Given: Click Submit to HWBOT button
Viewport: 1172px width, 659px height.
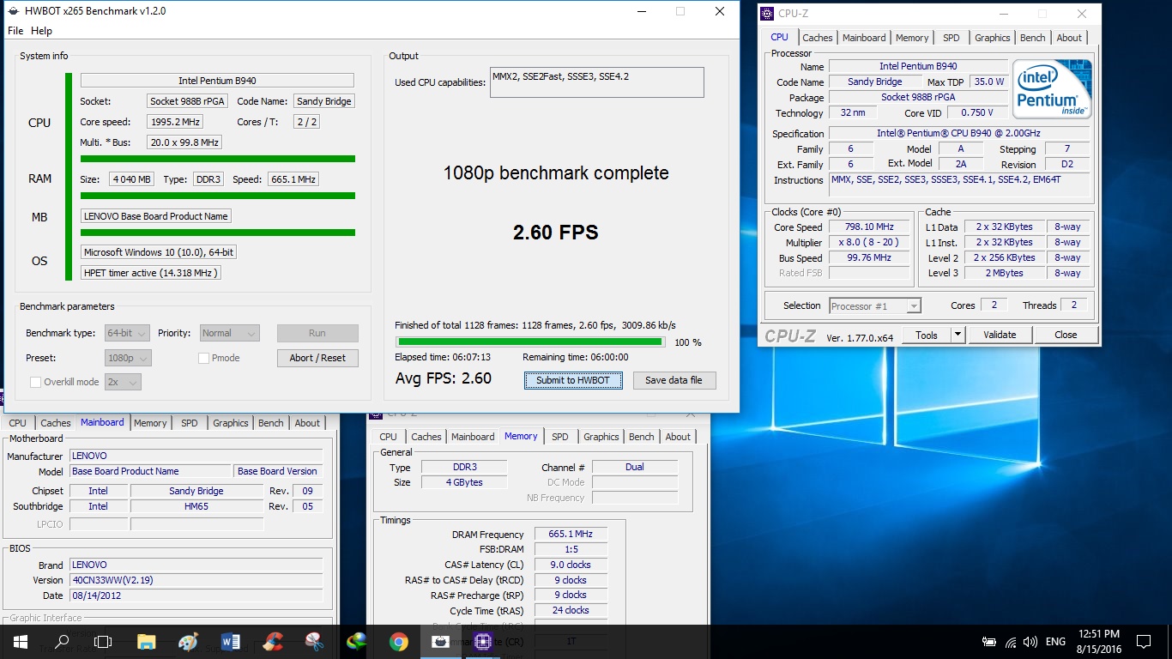Looking at the screenshot, I should 573,380.
